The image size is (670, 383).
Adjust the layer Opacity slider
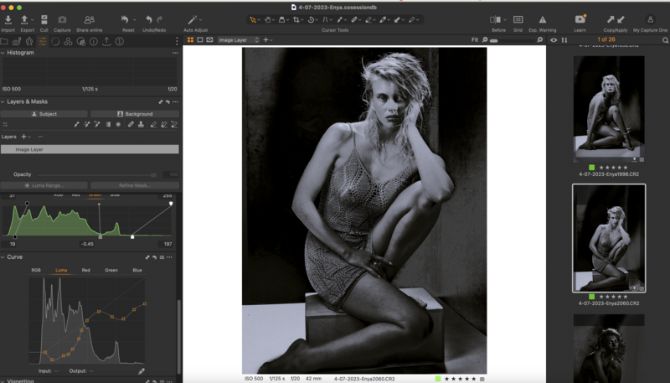[x=97, y=174]
